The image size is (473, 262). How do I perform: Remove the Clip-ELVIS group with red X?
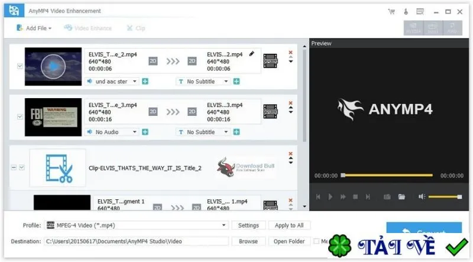click(x=290, y=154)
